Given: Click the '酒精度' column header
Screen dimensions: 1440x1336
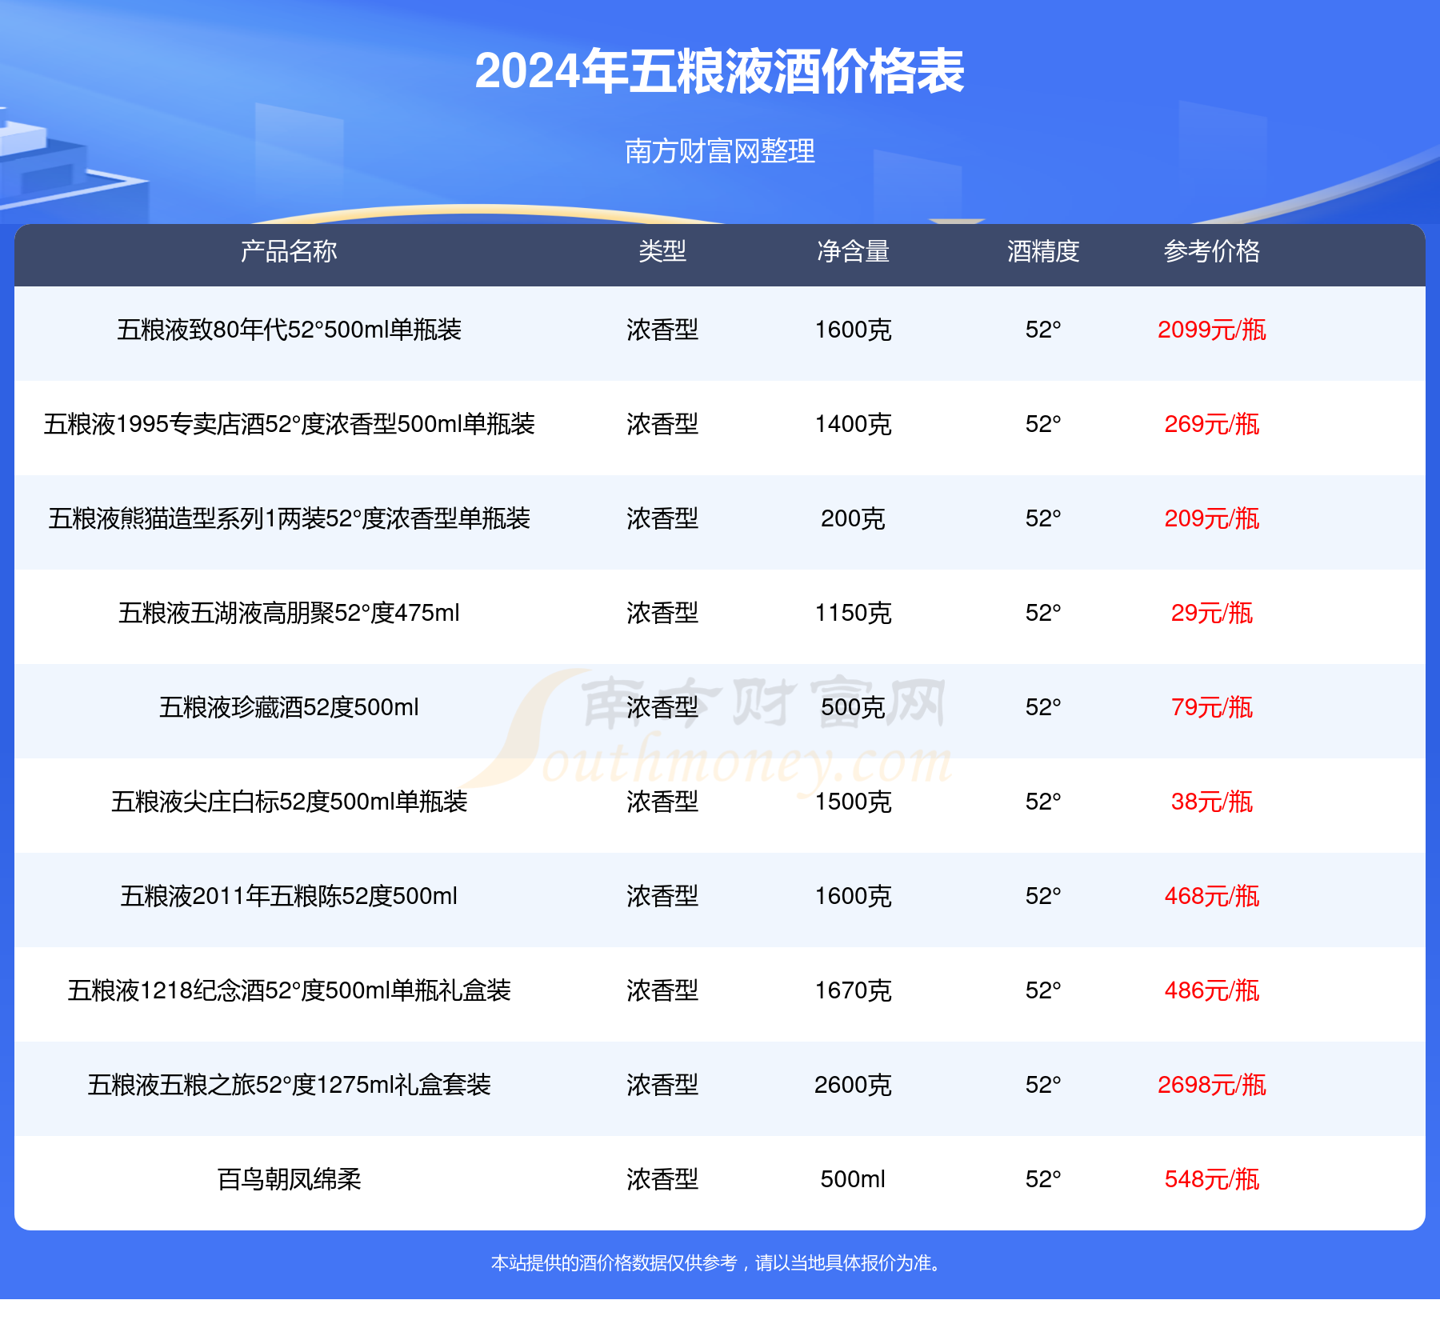Looking at the screenshot, I should point(1043,251).
